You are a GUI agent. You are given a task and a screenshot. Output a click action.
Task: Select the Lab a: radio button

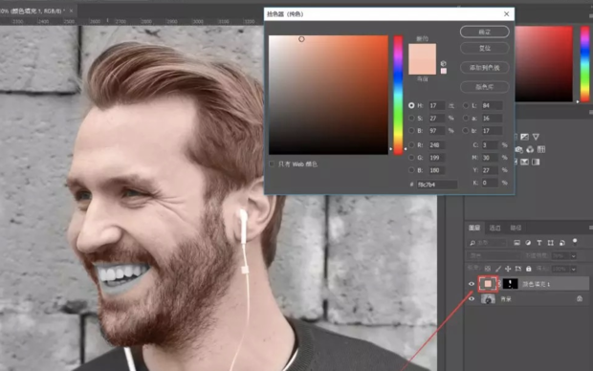466,118
